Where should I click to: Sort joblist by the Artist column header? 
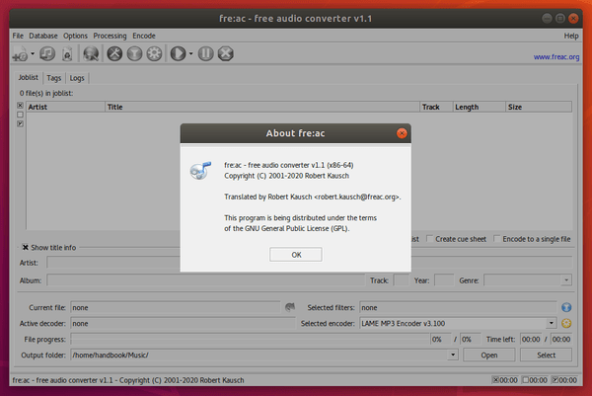[x=65, y=107]
